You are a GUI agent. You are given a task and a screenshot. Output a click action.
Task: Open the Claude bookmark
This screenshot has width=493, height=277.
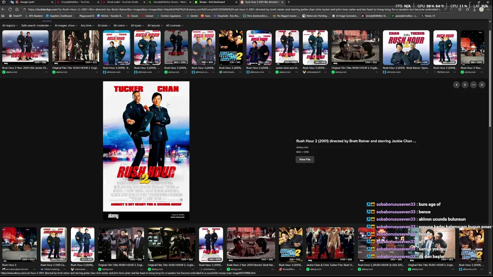132,16
